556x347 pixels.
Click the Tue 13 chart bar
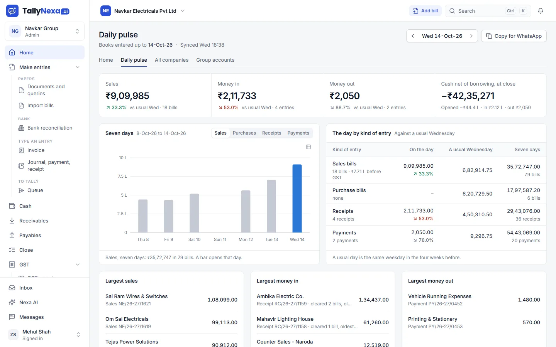[271, 206]
